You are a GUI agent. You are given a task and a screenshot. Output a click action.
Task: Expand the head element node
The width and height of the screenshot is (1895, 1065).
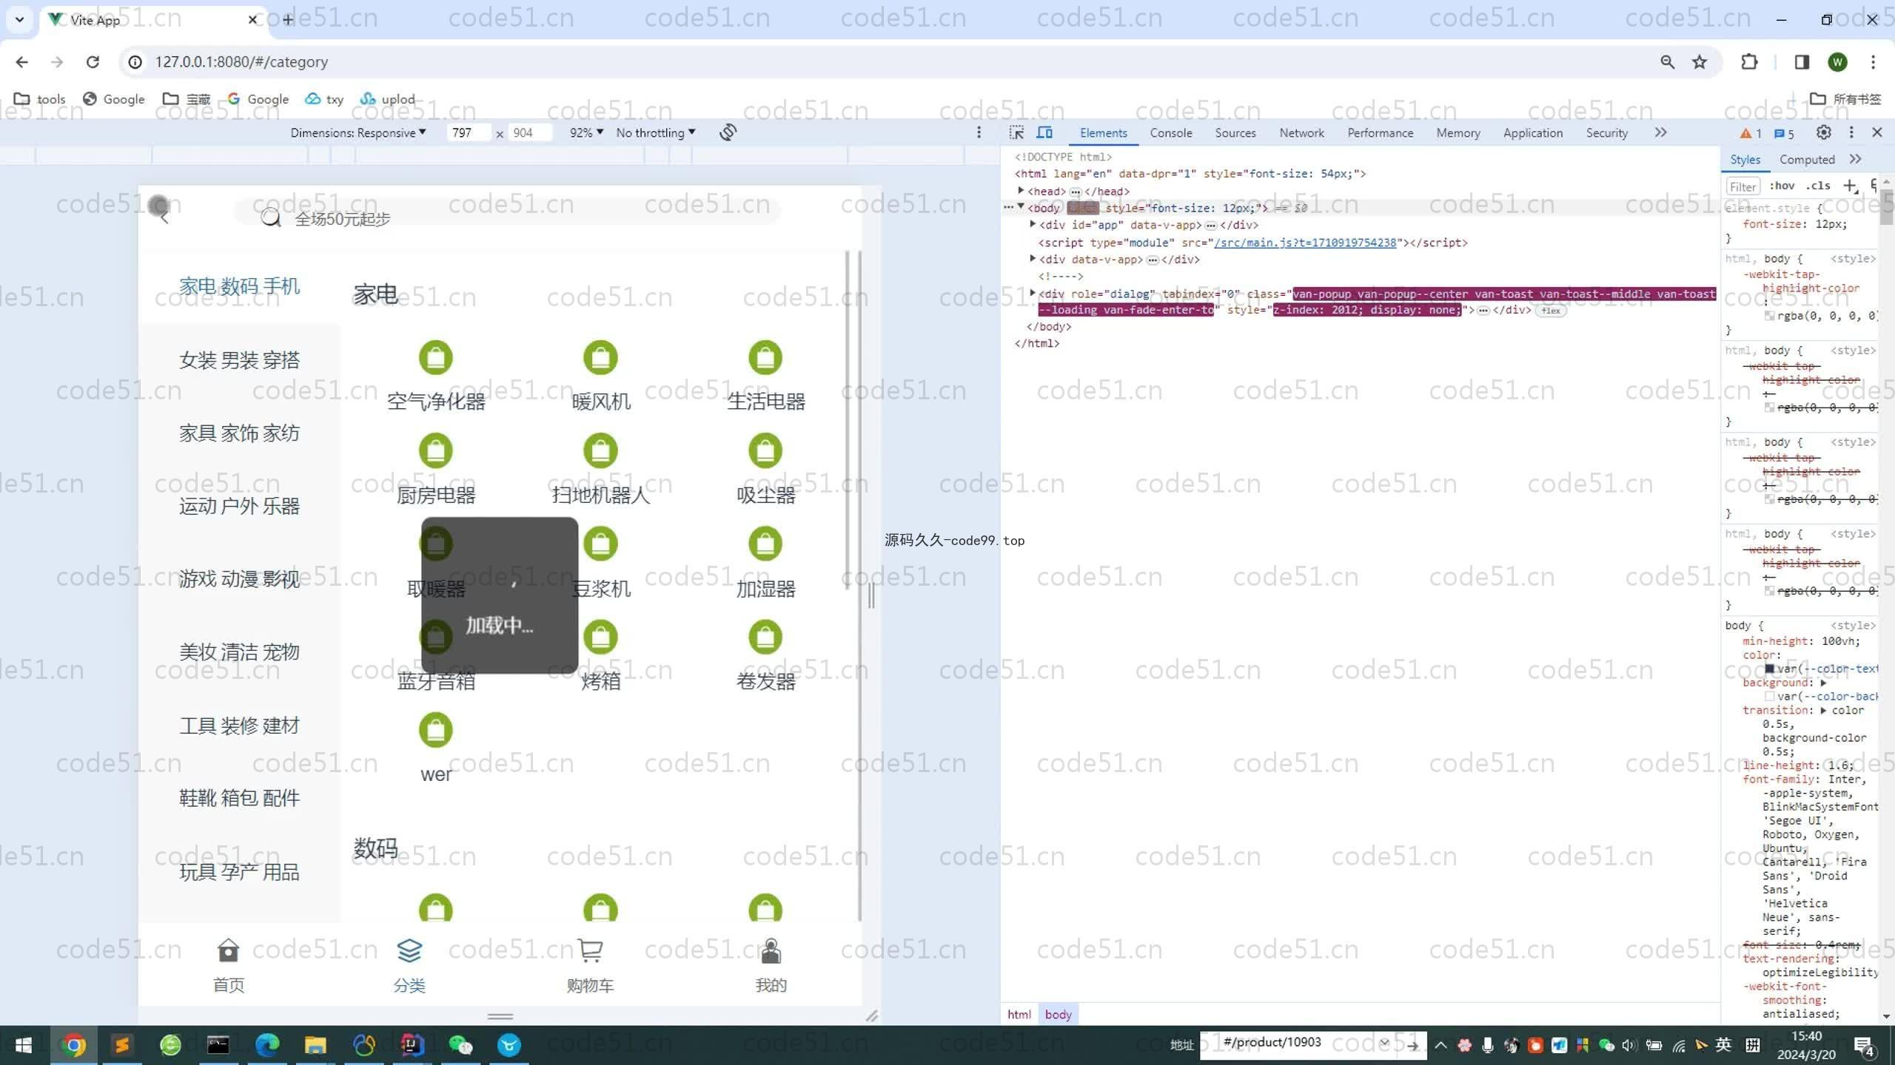coord(1021,191)
